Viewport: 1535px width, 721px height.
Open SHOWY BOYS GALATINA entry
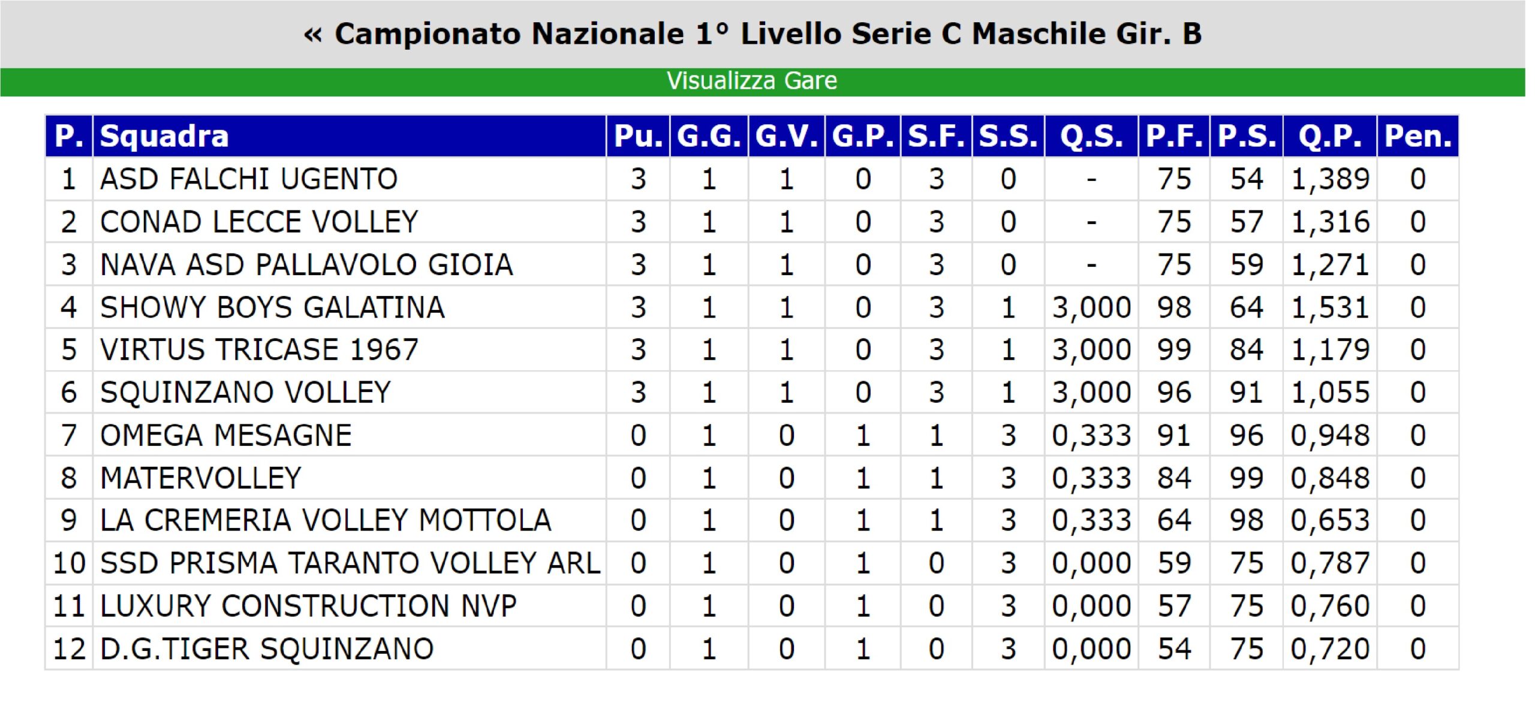point(272,307)
